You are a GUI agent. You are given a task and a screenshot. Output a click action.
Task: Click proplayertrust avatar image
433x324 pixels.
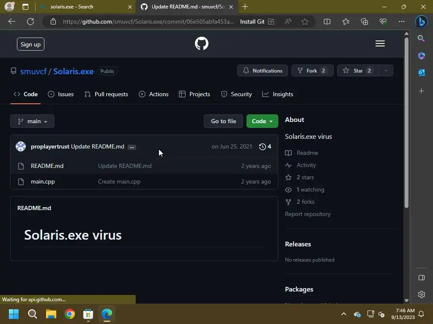(x=21, y=146)
